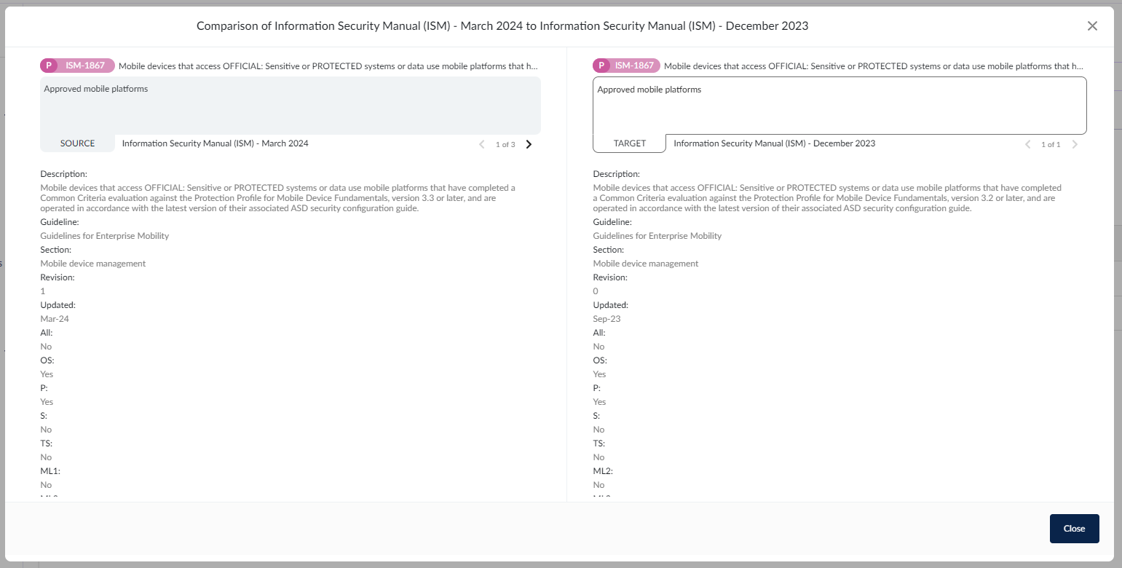The width and height of the screenshot is (1122, 568).
Task: Click target header title 'Mobile devices that access…'
Action: (x=874, y=66)
